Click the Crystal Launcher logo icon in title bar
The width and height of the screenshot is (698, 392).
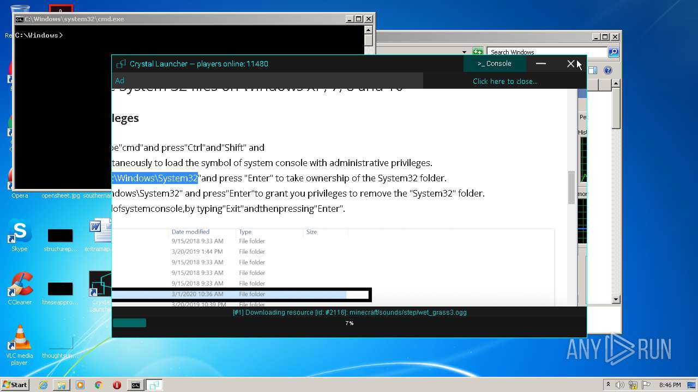(x=121, y=64)
